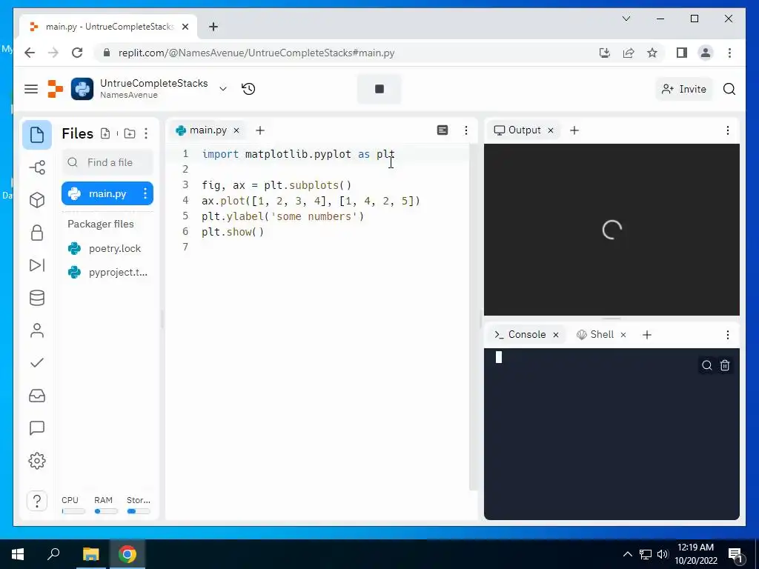
Task: Add new tab in Console pane
Action: (646, 335)
